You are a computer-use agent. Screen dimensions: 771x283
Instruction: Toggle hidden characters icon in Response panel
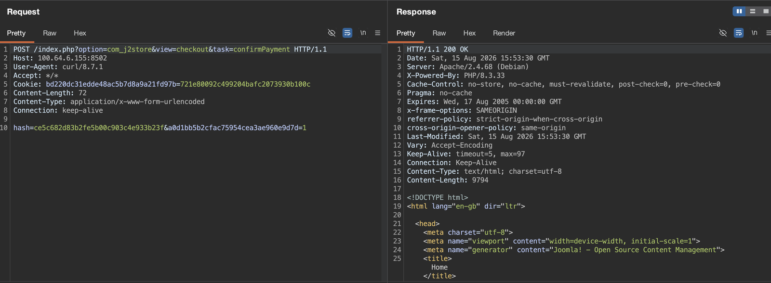point(723,33)
